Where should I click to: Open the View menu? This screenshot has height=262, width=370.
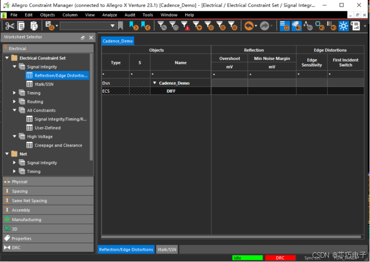pyautogui.click(x=90, y=15)
